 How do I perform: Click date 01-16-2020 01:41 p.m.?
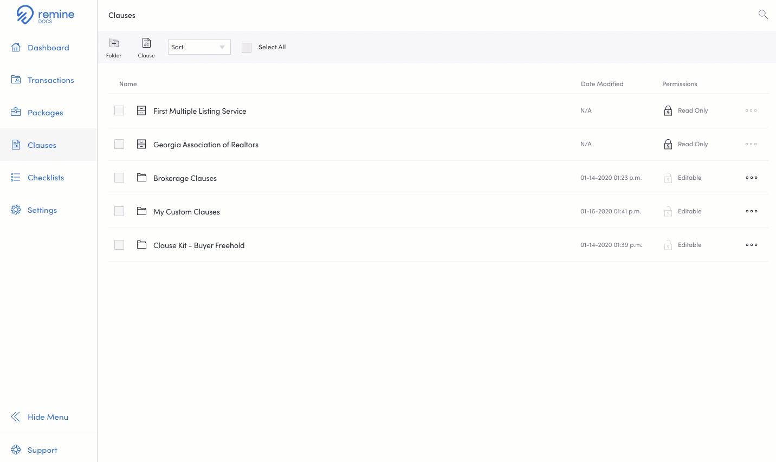click(x=611, y=211)
